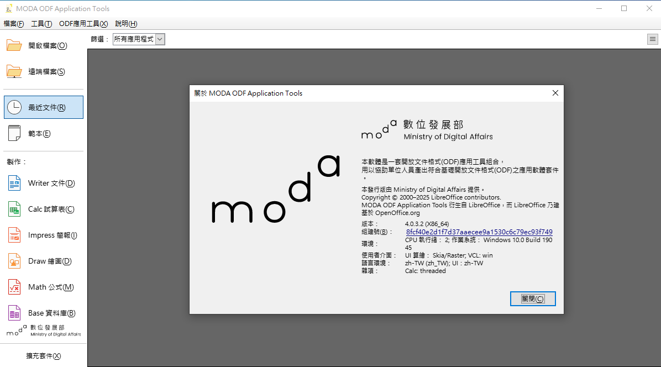Click the filter dropdown arrow

pyautogui.click(x=160, y=39)
